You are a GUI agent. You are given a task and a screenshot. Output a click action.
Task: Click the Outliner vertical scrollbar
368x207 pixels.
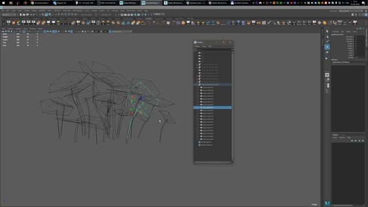click(232, 106)
